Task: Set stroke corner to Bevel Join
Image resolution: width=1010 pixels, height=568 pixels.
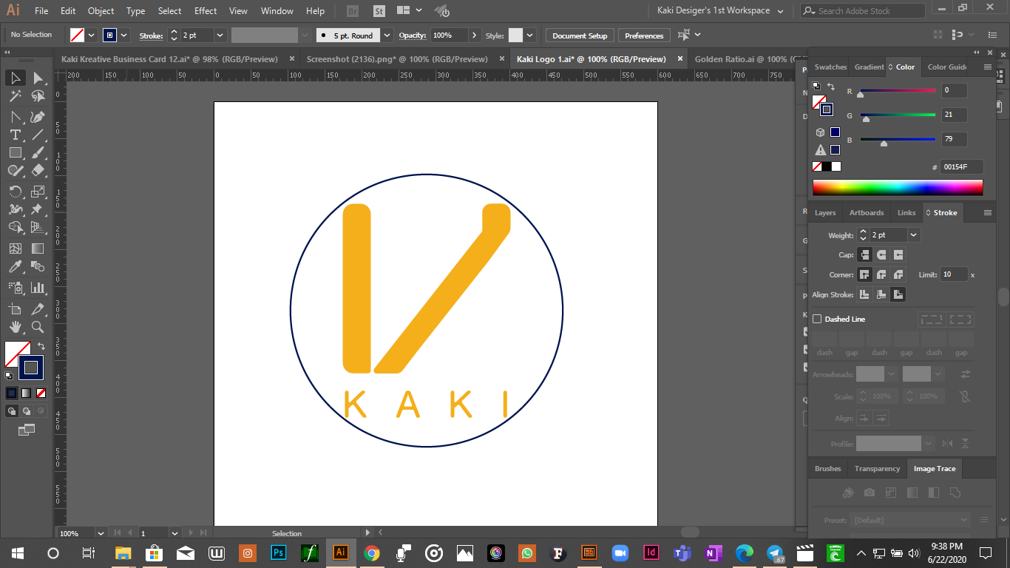Action: coord(898,274)
